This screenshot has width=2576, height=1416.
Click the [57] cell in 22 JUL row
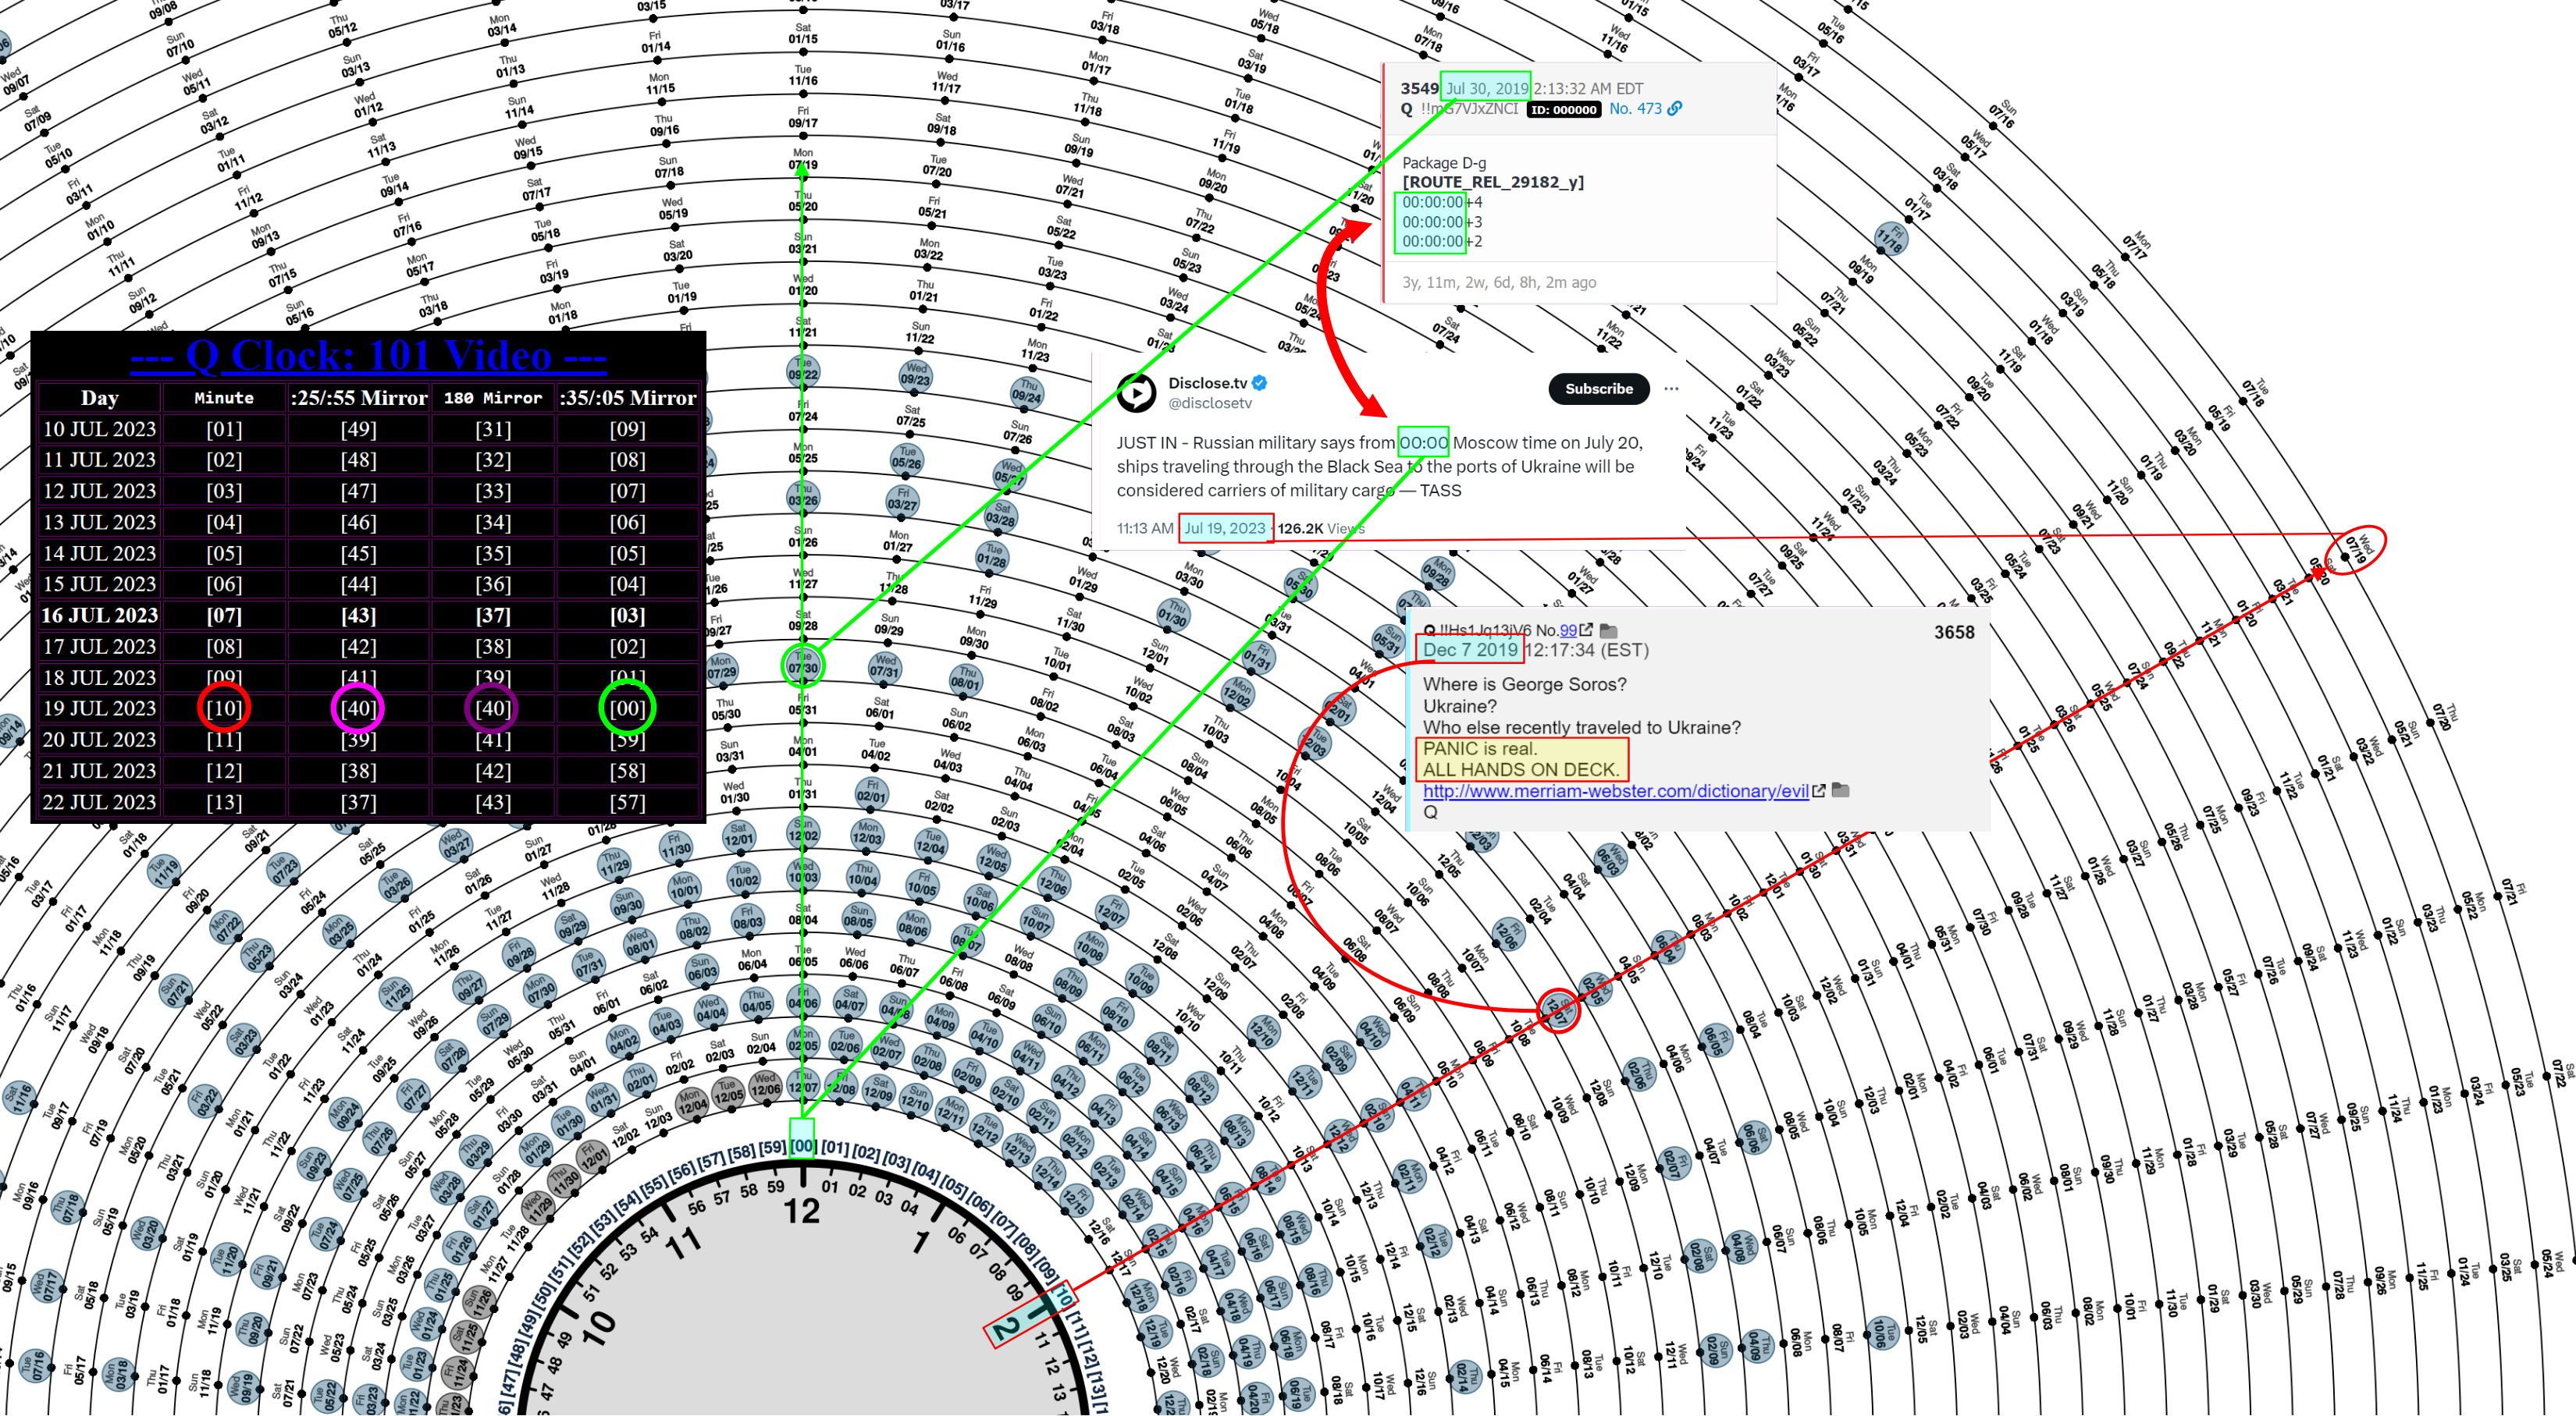(628, 803)
